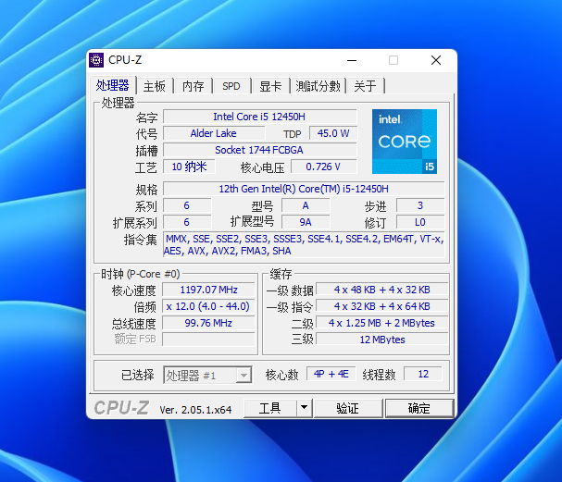Viewport: 562px width, 482px height.
Task: Click the CPU-Z app icon in title bar
Action: [96, 60]
